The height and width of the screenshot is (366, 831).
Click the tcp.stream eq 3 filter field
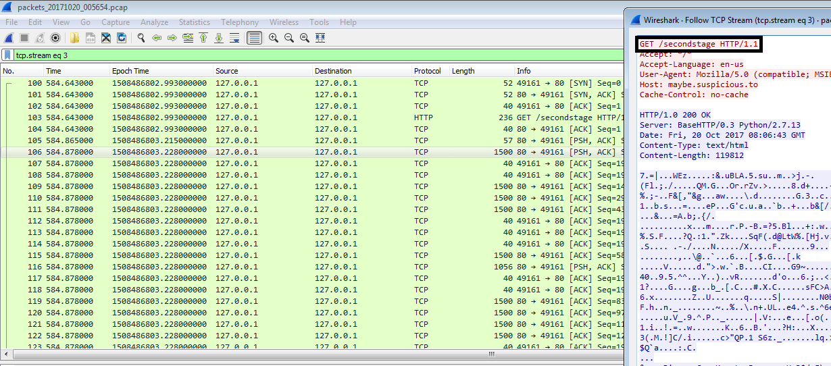318,55
